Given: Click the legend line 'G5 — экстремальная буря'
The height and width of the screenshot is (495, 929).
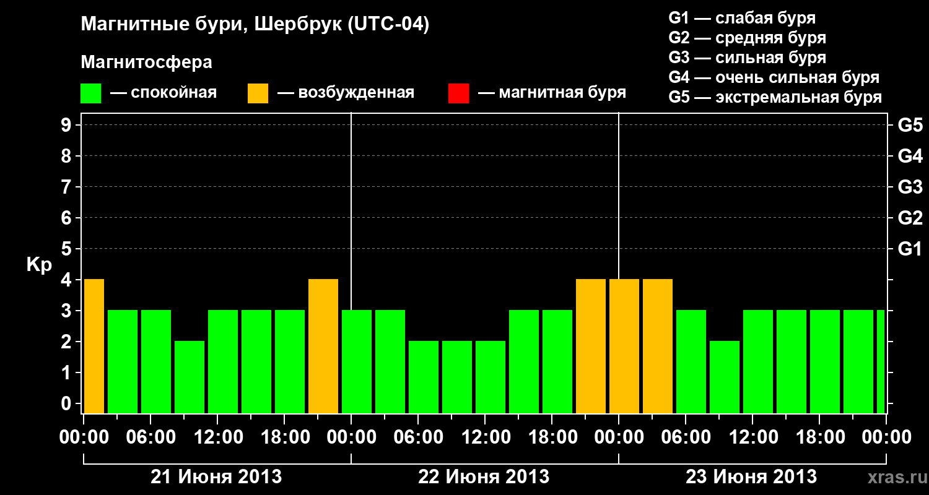Looking at the screenshot, I should (x=775, y=97).
